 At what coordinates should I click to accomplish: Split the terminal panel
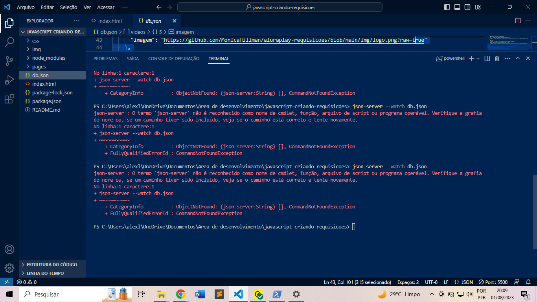pos(487,58)
